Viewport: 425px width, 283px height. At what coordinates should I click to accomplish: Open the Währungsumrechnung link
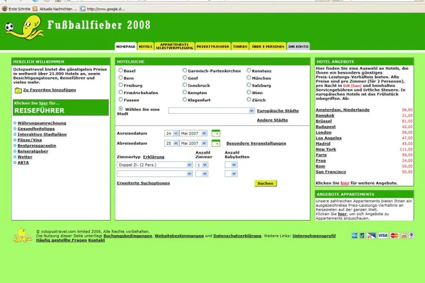(x=42, y=123)
